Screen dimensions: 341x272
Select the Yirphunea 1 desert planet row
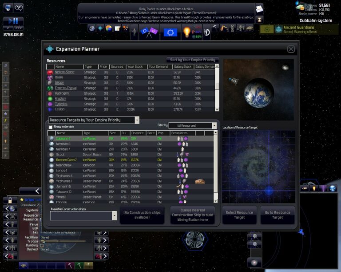tap(131, 181)
